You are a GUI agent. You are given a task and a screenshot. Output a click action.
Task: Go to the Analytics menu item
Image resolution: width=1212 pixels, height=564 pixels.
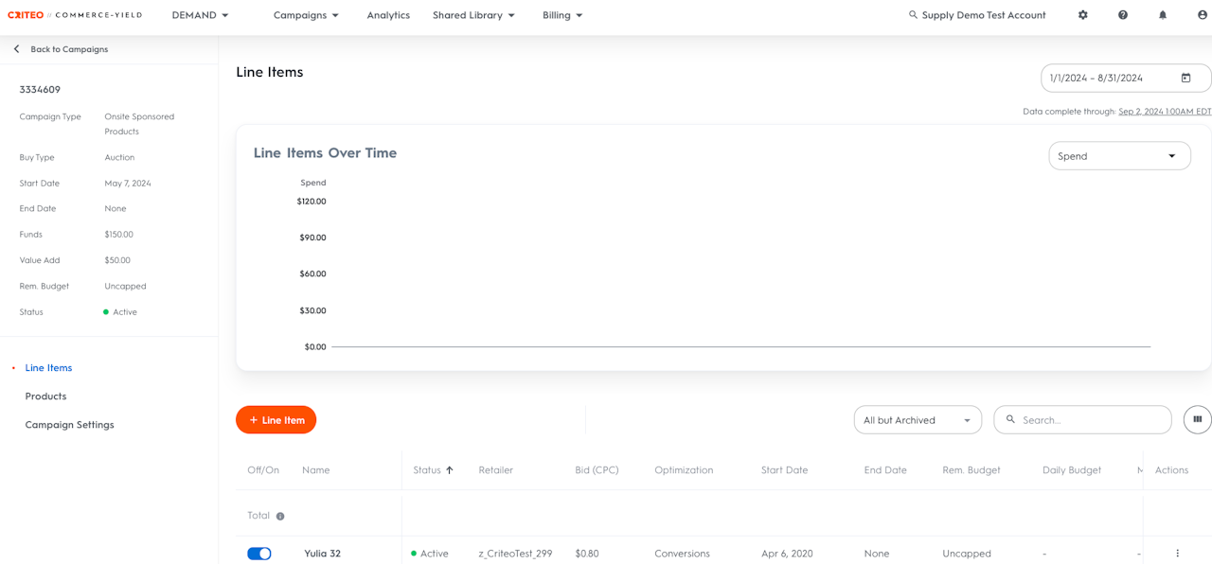coord(388,15)
